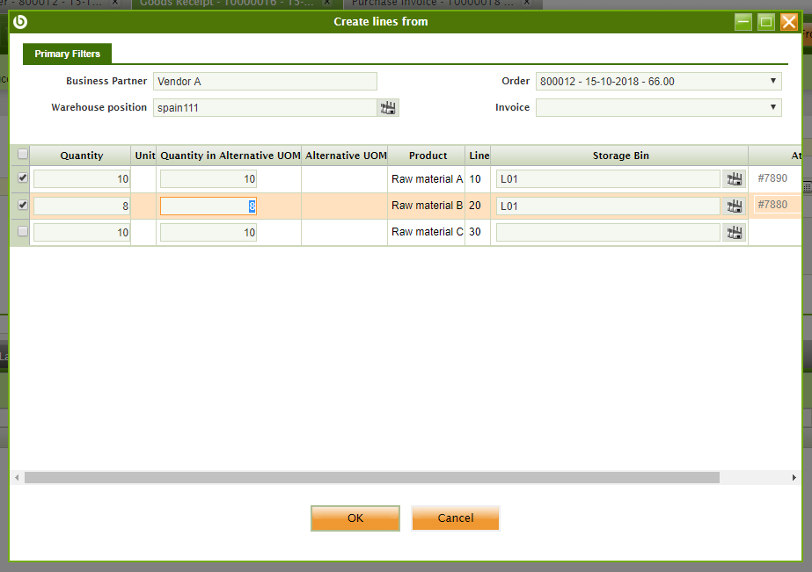Expand the Invoice dropdown

773,107
